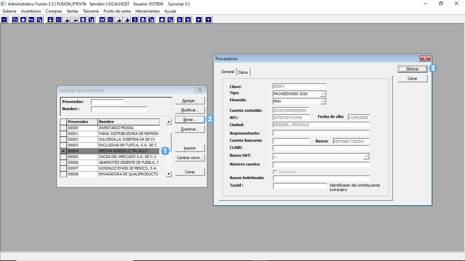Screen dimensions: 465x261
Task: Click the CLABE input field
Action: click(321, 148)
